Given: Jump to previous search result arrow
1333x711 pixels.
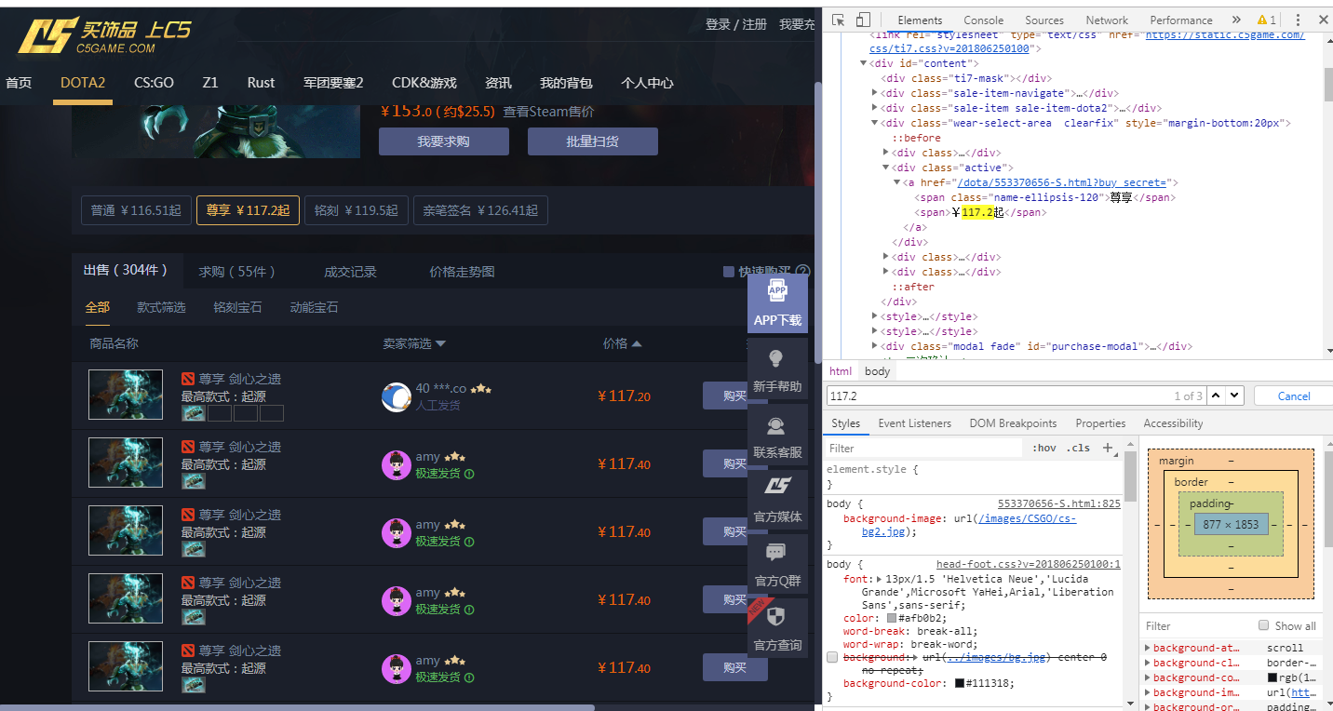Looking at the screenshot, I should click(1218, 396).
